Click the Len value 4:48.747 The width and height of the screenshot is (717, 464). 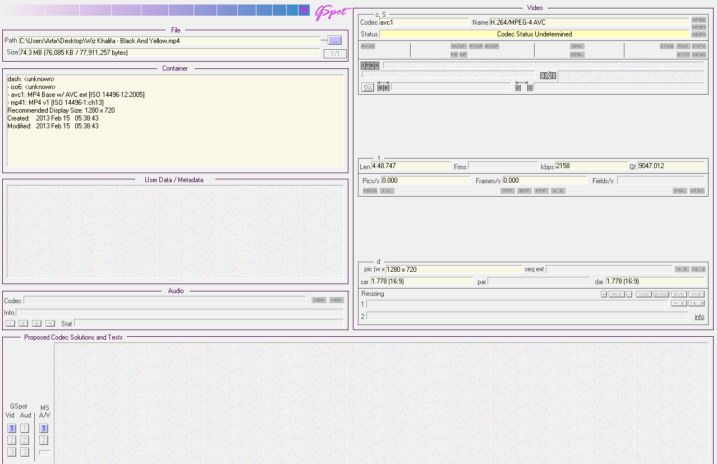point(411,166)
